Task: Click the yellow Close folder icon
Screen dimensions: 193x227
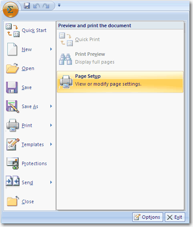Action: [x=13, y=201]
